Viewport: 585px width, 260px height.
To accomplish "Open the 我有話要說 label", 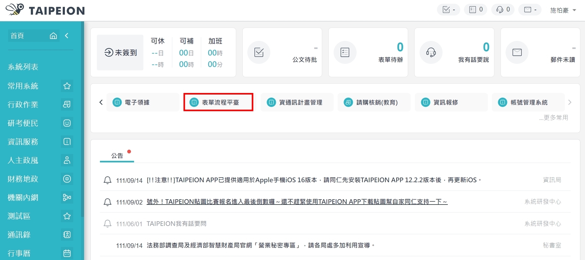I will [x=474, y=60].
